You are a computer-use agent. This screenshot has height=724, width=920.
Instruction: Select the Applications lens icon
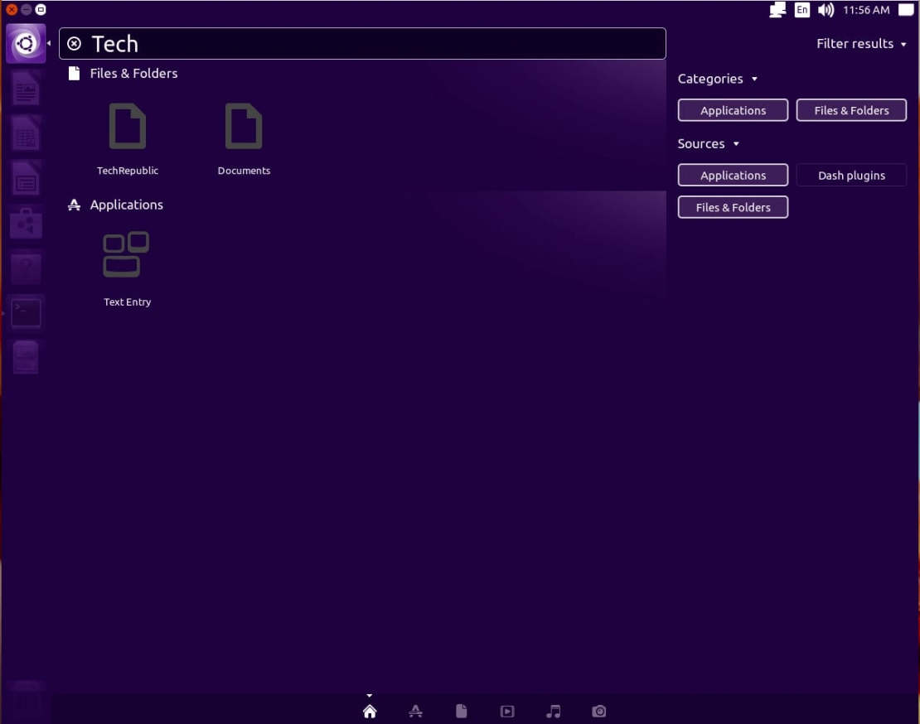click(x=415, y=711)
